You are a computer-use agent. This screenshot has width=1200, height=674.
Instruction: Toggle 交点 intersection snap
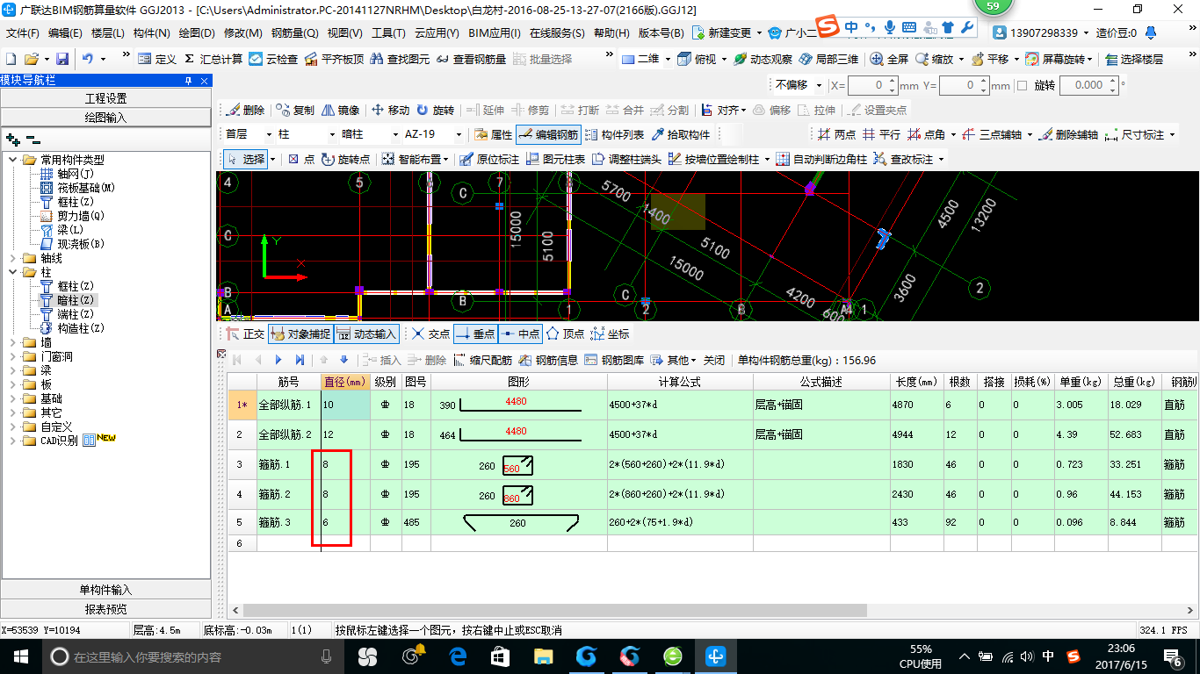click(430, 334)
